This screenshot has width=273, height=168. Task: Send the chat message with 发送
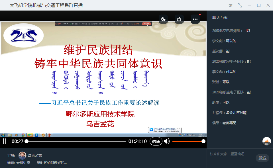coord(262,158)
